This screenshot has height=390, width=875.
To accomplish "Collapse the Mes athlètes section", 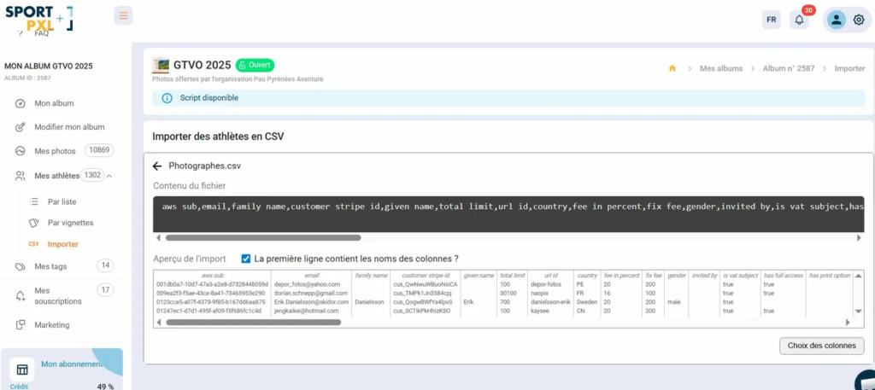I will [109, 176].
